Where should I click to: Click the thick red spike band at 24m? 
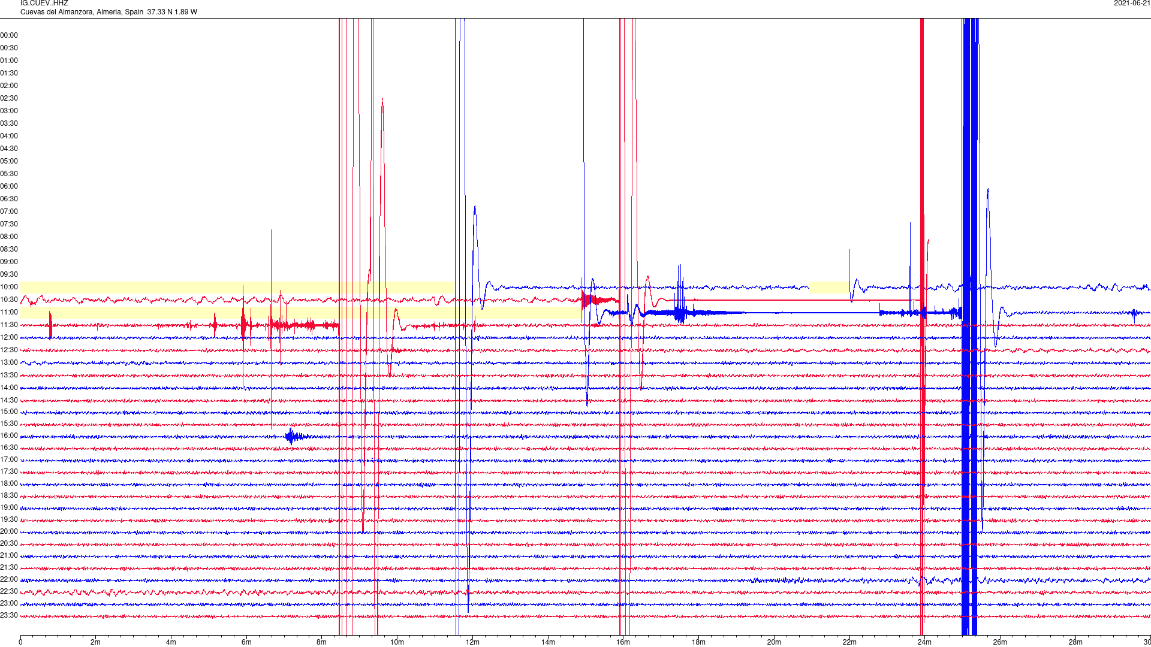922,326
